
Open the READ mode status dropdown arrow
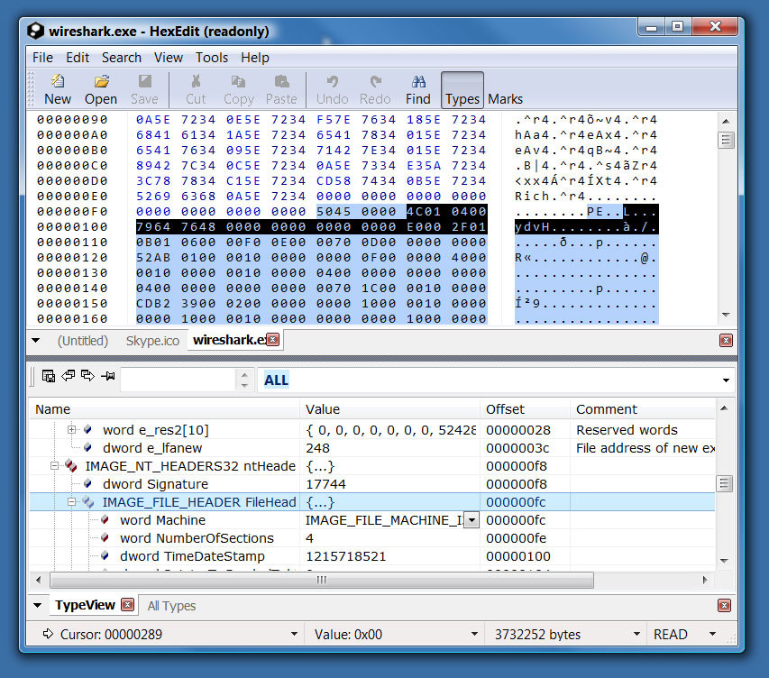tap(712, 634)
